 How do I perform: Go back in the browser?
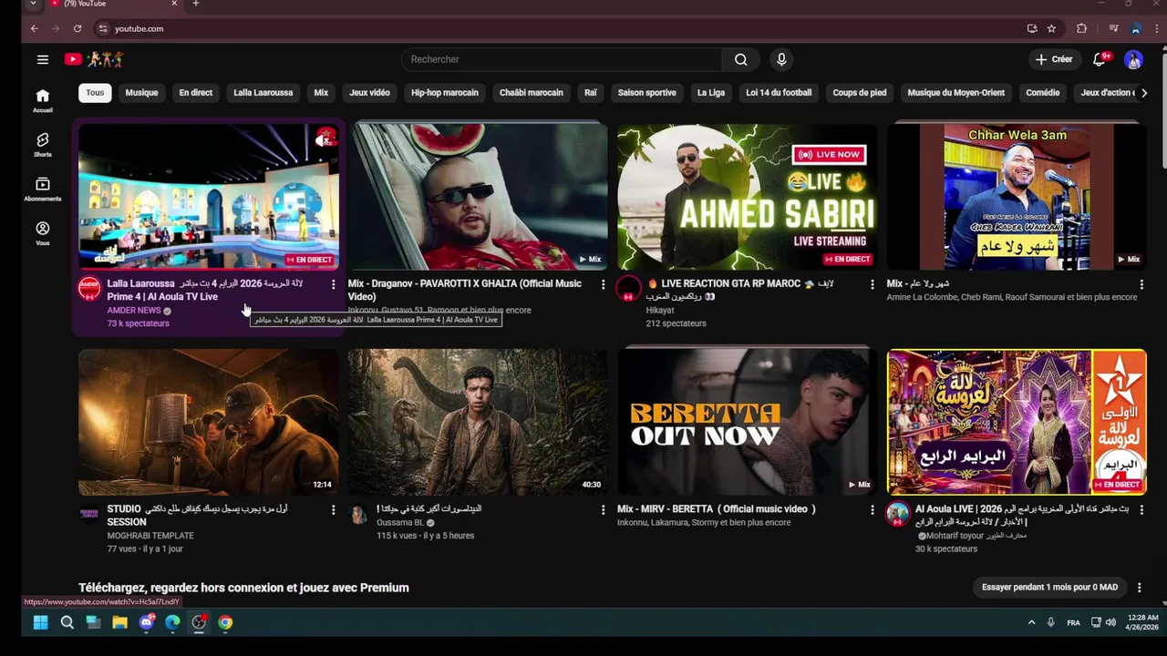tap(34, 28)
